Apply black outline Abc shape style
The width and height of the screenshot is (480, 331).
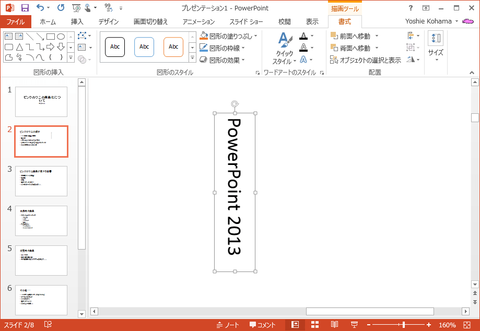coord(115,47)
